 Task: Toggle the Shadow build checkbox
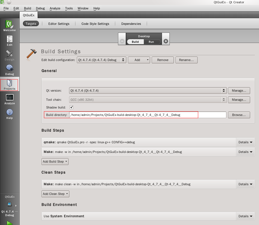[x=72, y=107]
